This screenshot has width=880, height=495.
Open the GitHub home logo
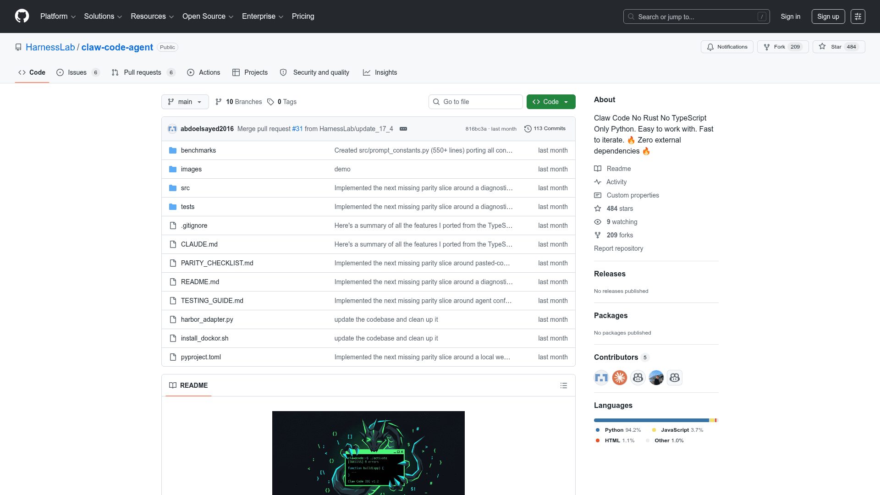(22, 16)
